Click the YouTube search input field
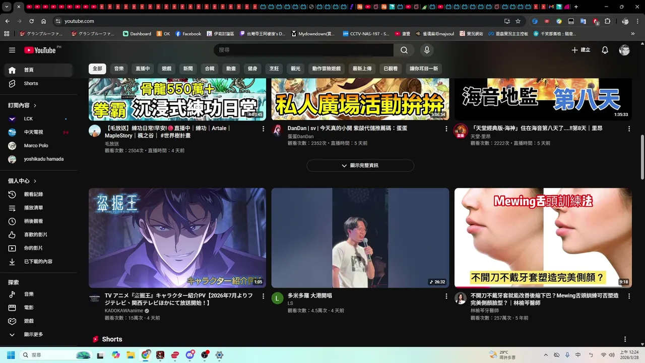This screenshot has width=645, height=363. click(x=303, y=50)
